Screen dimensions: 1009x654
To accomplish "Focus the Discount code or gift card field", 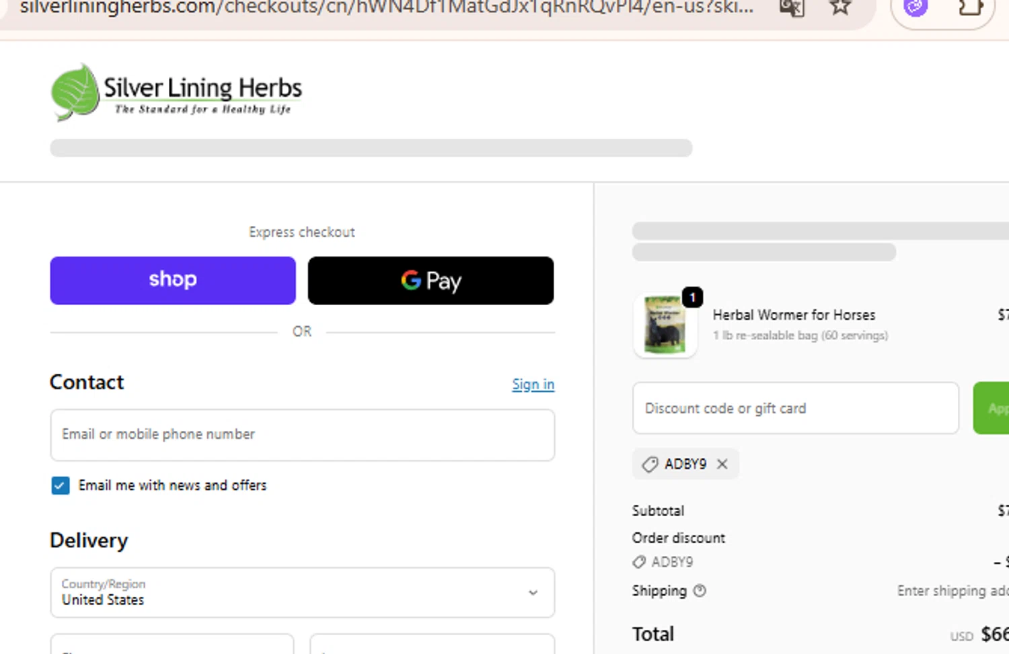I will click(796, 408).
